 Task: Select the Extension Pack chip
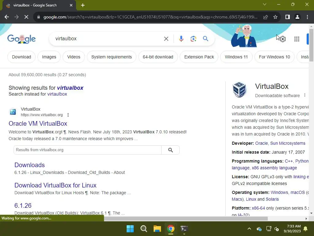coord(199,57)
